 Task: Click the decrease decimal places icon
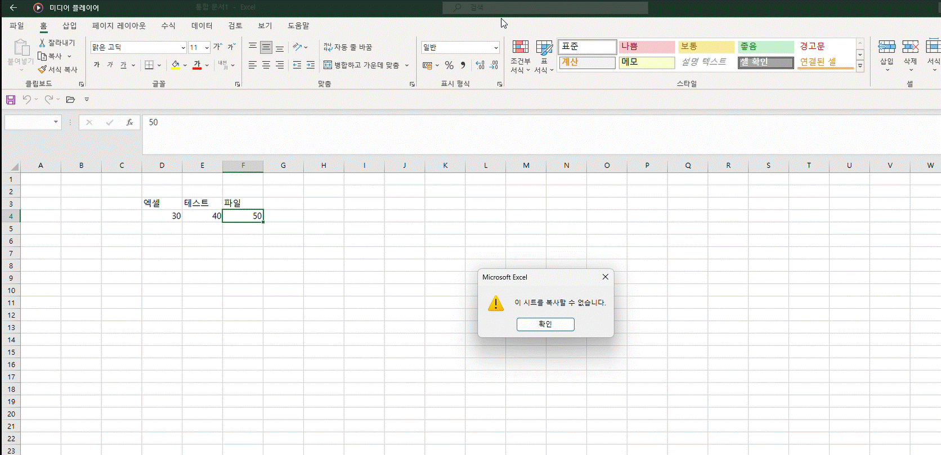pos(494,65)
